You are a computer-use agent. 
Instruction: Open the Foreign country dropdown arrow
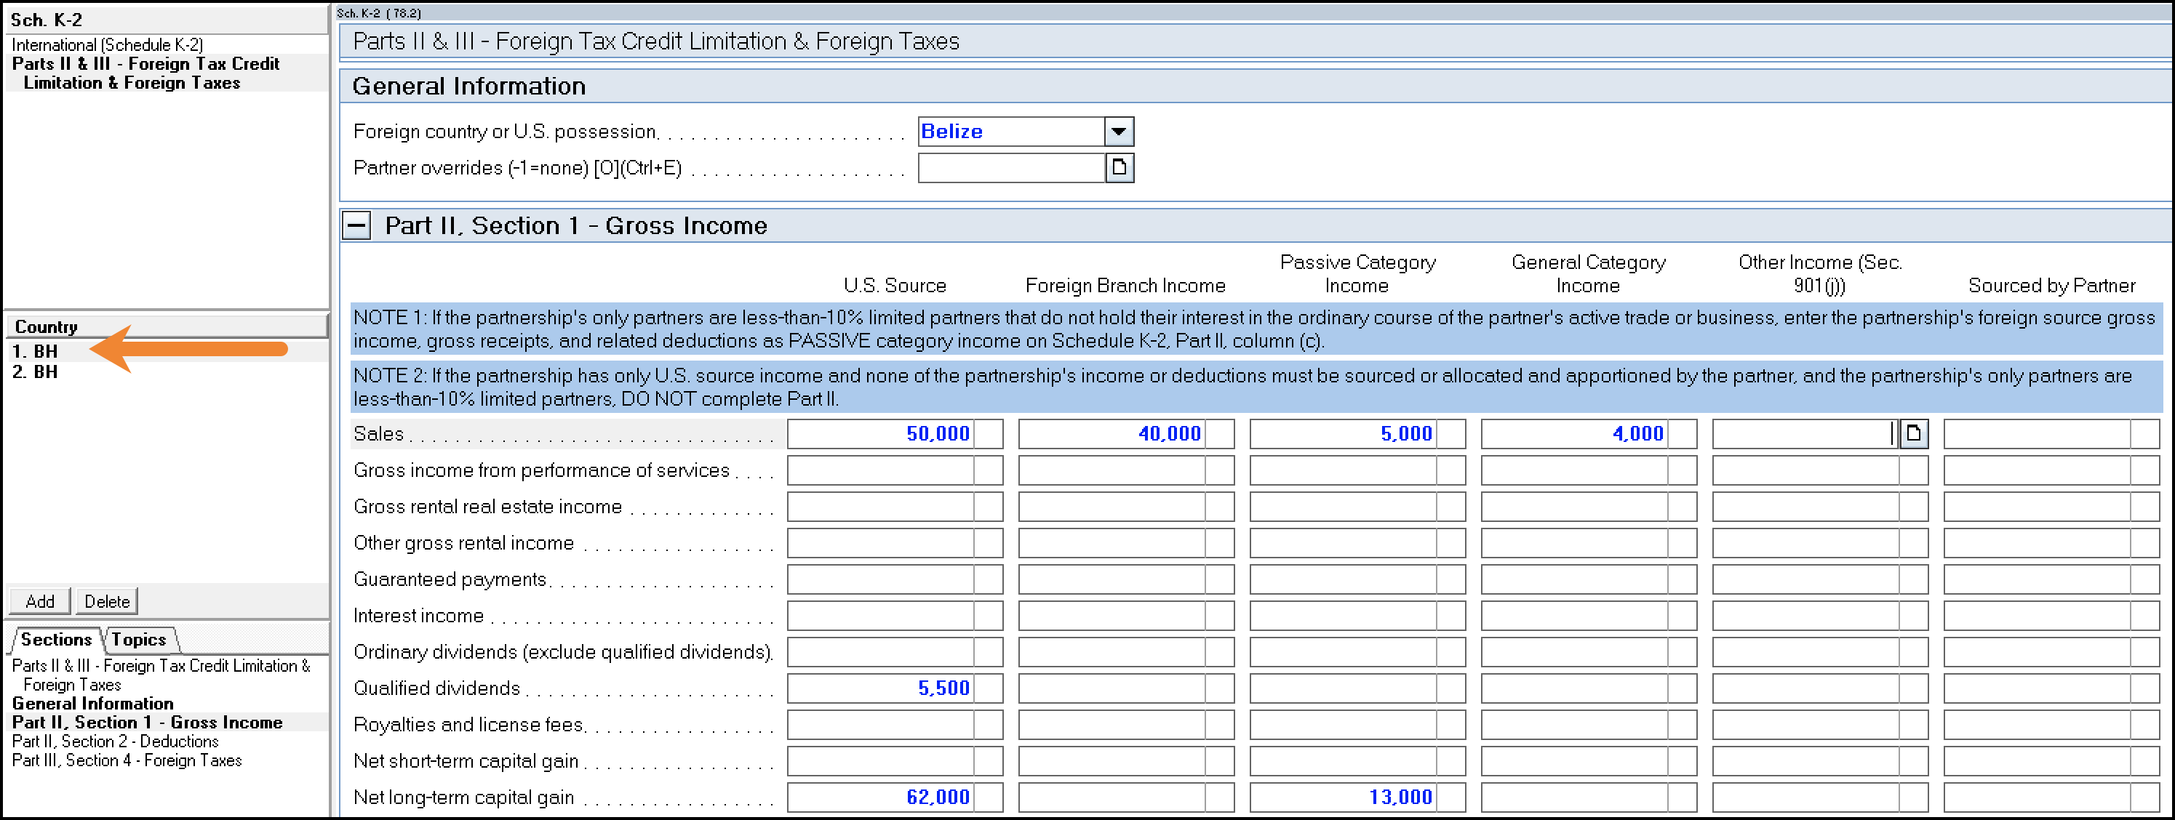(x=1119, y=132)
